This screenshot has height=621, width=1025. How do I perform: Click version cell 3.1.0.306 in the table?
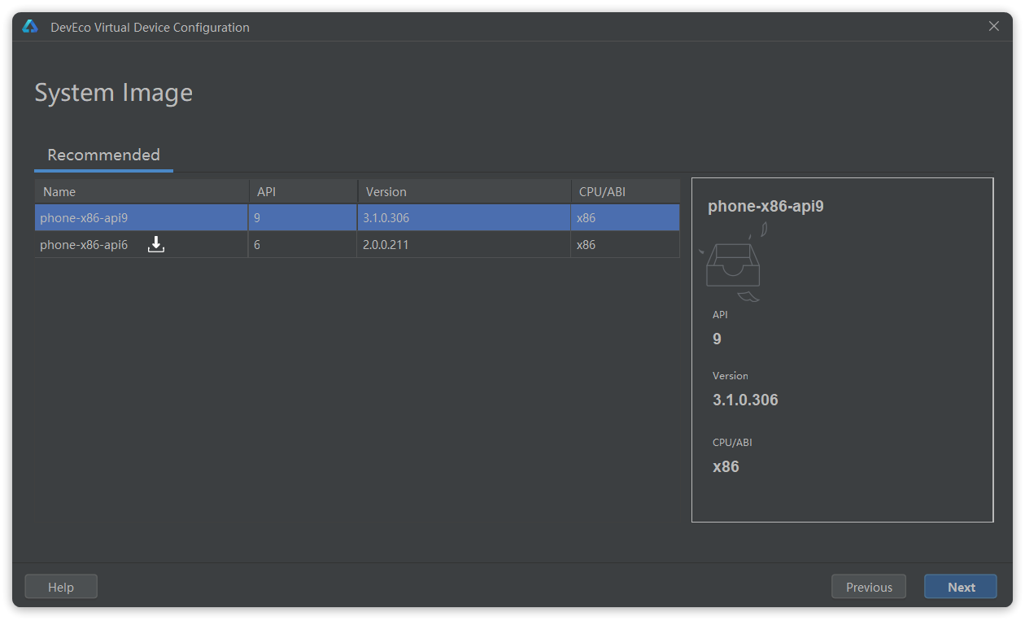(386, 218)
